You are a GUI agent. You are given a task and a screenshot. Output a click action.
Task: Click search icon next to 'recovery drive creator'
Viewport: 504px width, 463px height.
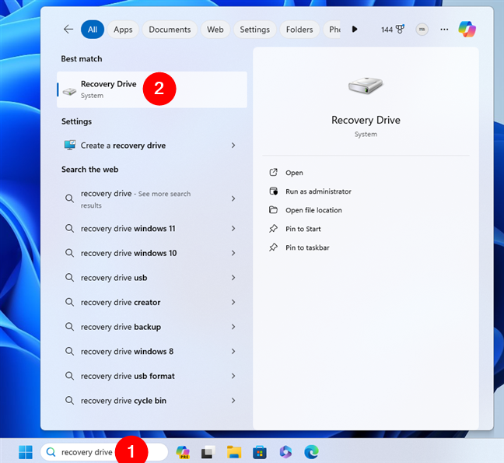click(69, 302)
